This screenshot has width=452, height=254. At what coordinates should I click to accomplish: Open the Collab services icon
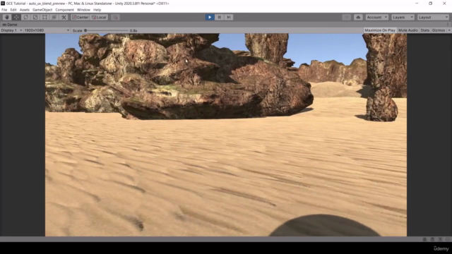[x=346, y=17]
